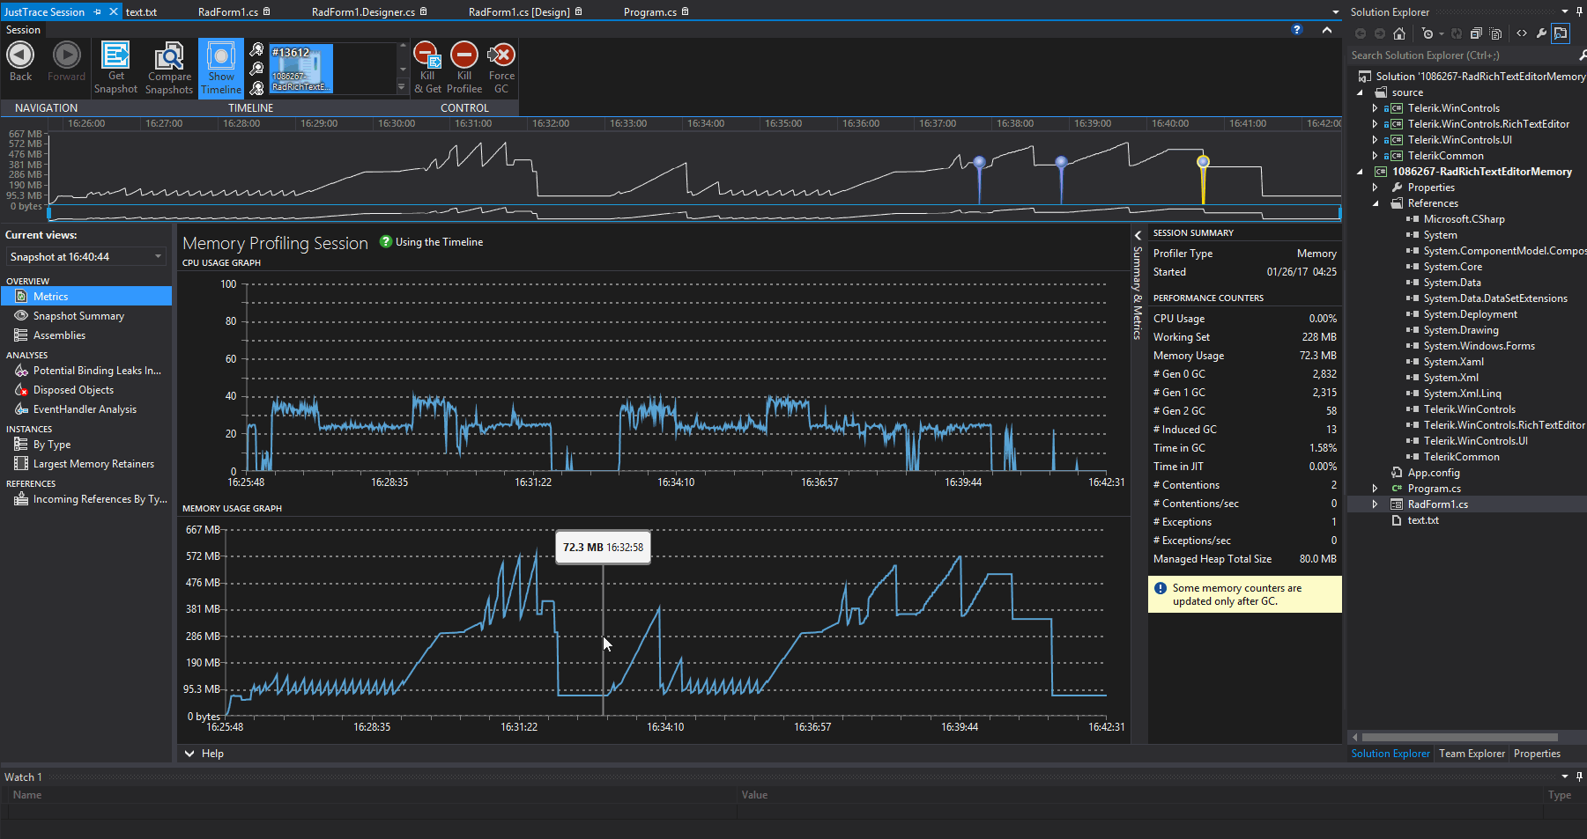Image resolution: width=1587 pixels, height=839 pixels.
Task: Click the Get Snapshot toolbar icon
Action: tap(115, 56)
